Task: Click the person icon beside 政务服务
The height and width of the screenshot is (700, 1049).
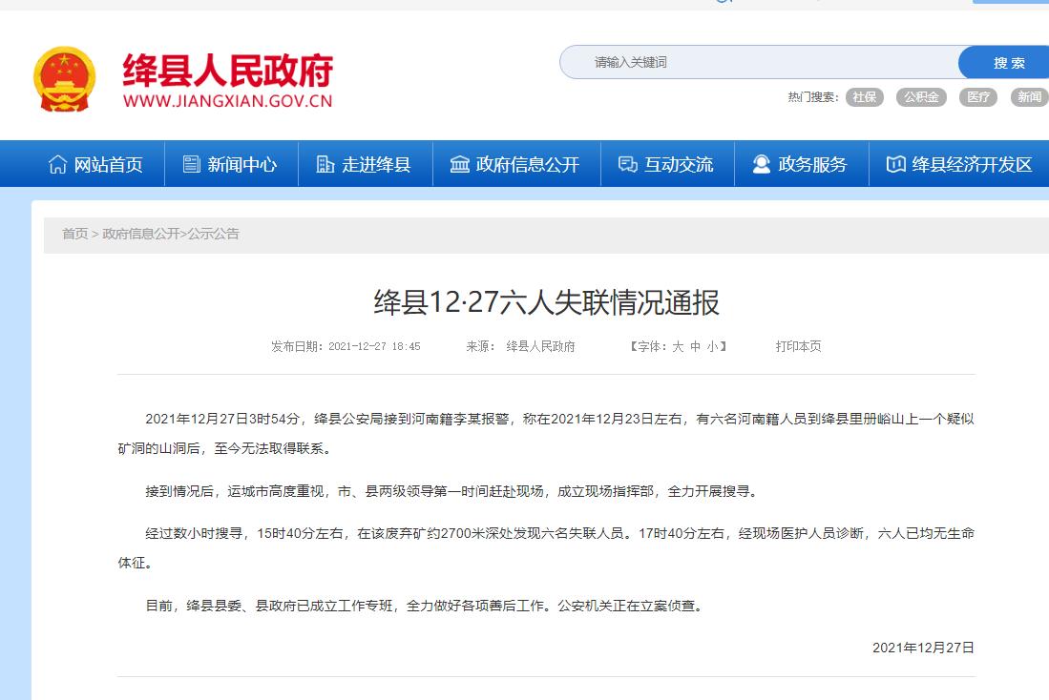Action: tap(761, 164)
